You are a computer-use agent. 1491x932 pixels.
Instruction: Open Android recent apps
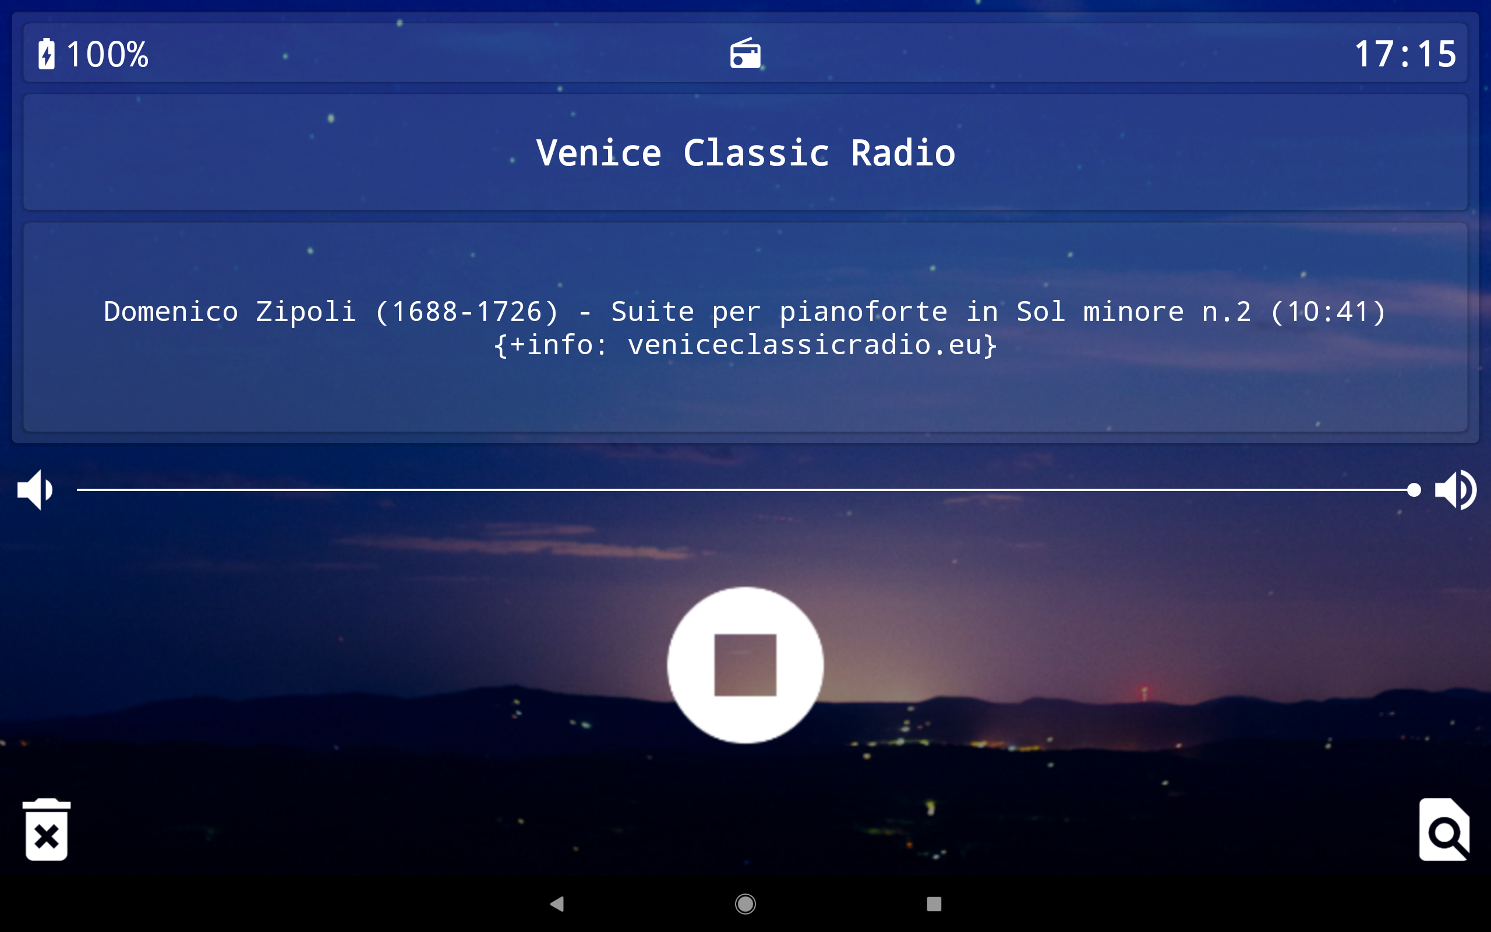[x=934, y=903]
